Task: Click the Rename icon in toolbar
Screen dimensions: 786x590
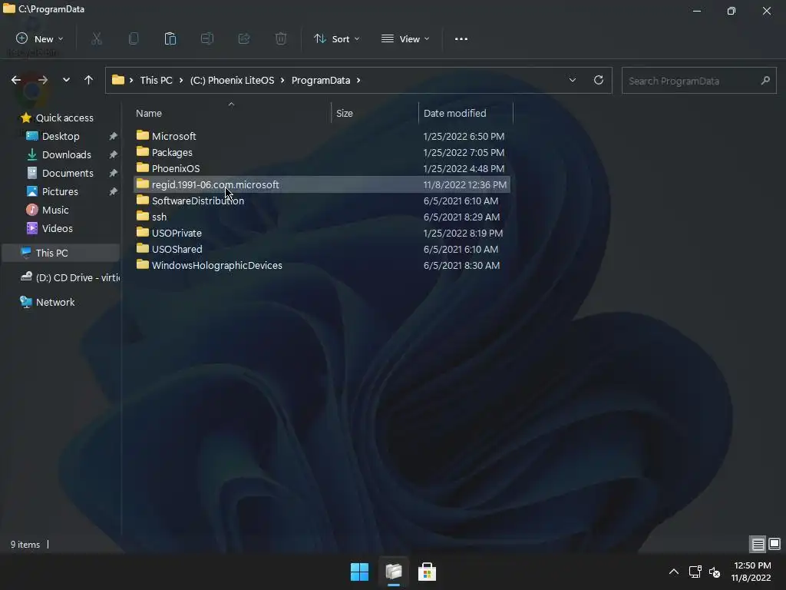Action: (x=207, y=38)
